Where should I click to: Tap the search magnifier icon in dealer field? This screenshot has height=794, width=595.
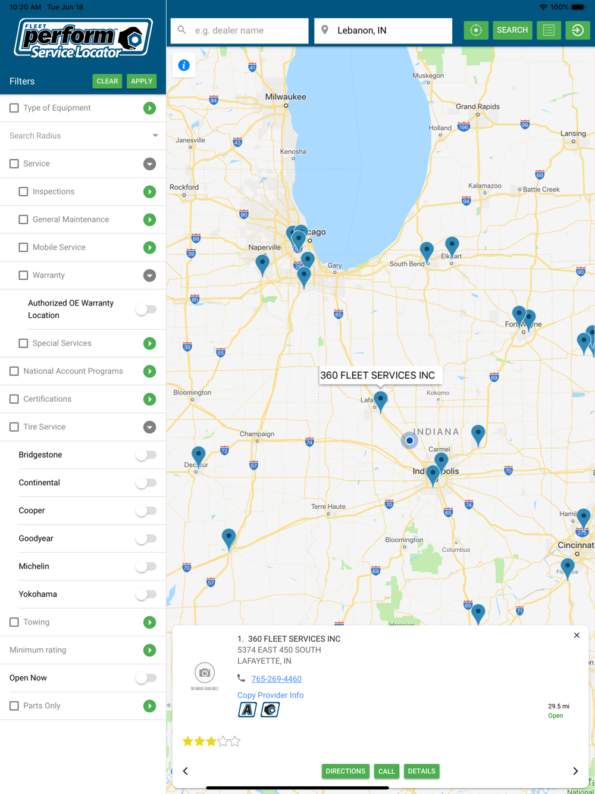coord(182,30)
